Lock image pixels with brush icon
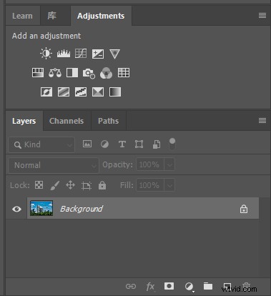The height and width of the screenshot is (296, 271). 55,185
